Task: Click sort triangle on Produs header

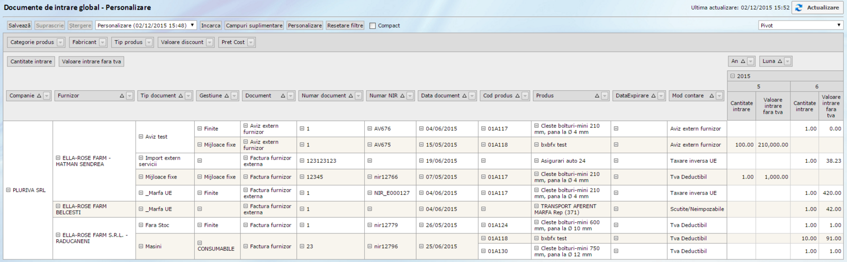Action: click(x=597, y=96)
